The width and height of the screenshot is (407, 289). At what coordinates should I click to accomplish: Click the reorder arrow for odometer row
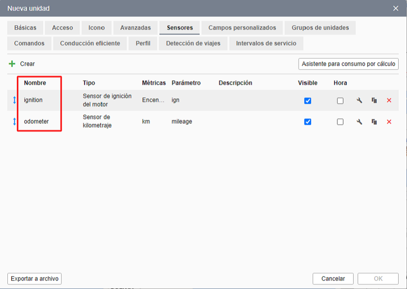(x=14, y=122)
